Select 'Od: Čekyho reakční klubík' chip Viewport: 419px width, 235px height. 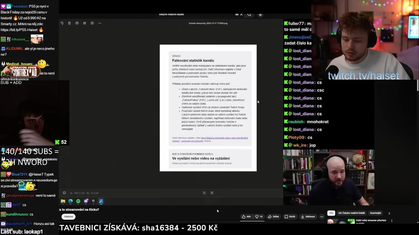point(352,213)
